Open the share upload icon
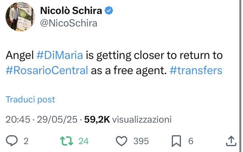The height and width of the screenshot is (152, 243). [x=231, y=141]
